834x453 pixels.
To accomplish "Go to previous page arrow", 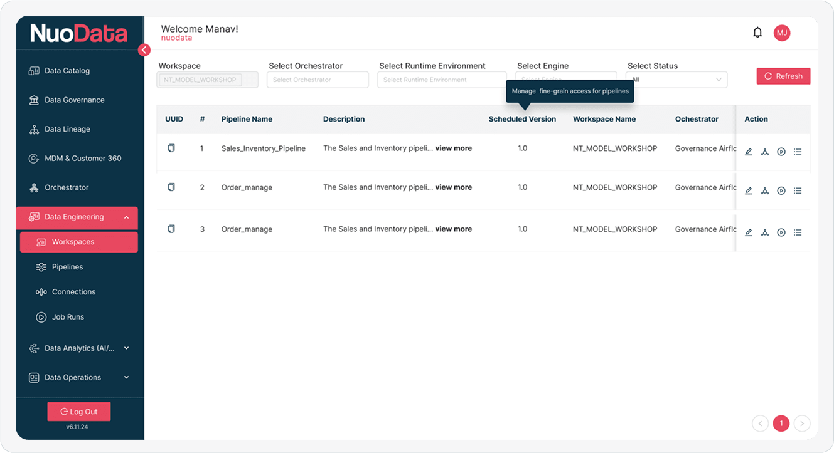I will [760, 424].
